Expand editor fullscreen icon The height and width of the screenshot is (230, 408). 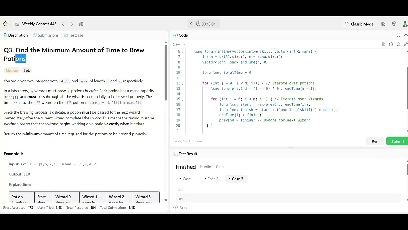coord(406,44)
